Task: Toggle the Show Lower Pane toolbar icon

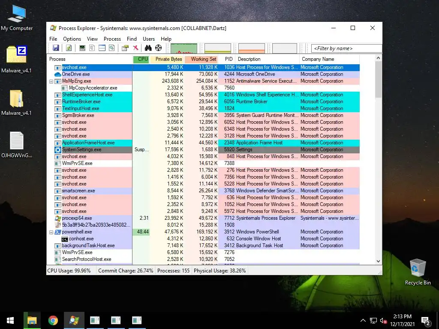Action: (x=102, y=48)
